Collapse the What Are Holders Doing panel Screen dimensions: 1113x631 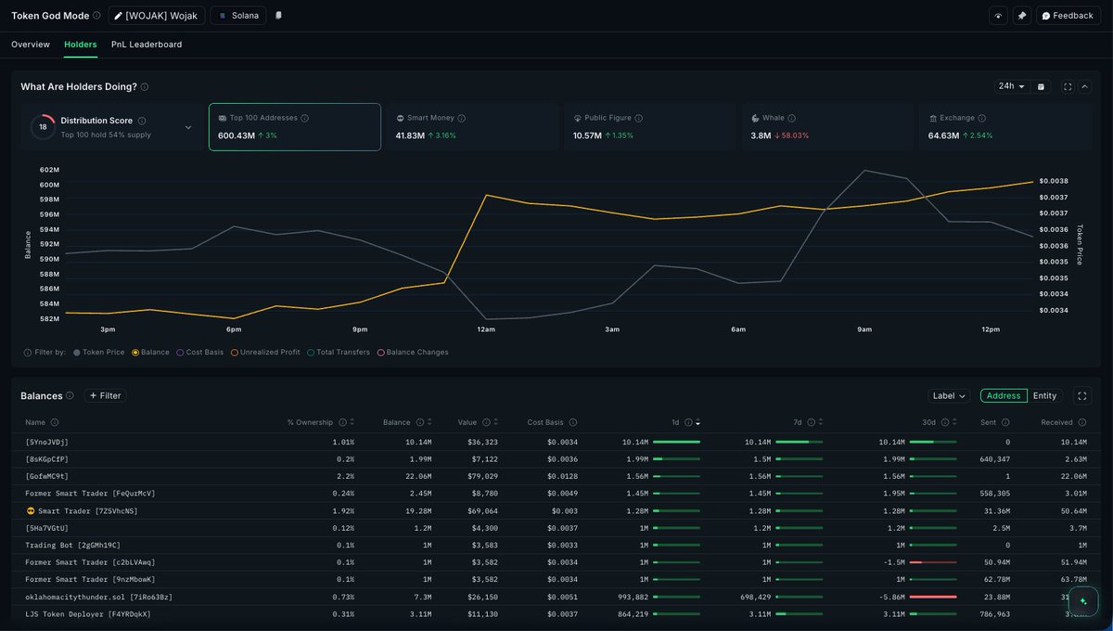tap(1084, 86)
